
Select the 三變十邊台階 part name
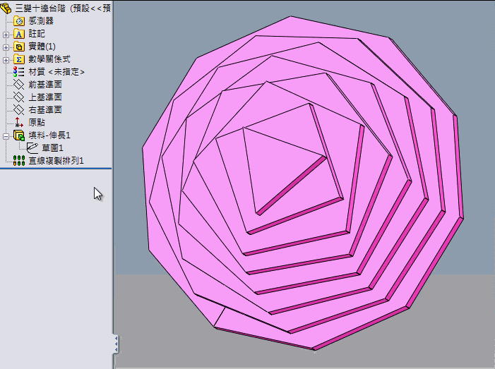tap(40, 8)
